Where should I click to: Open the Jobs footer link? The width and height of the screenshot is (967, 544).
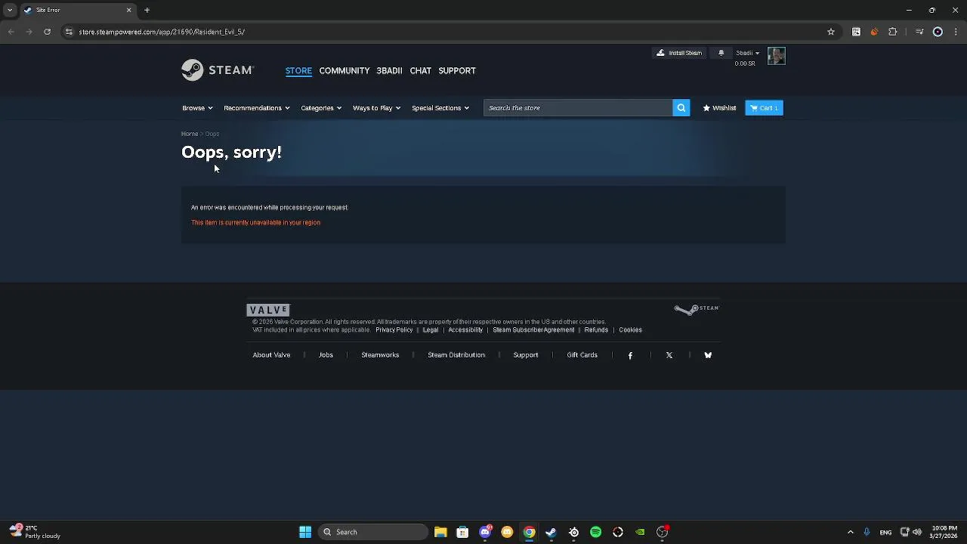point(326,355)
